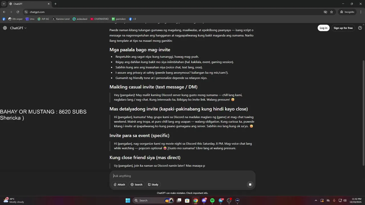Screen dimensions: 365x205
Task: Click the Study button
Action: [153, 184]
